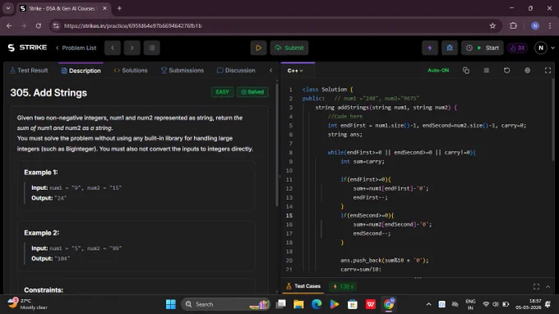The width and height of the screenshot is (559, 314).
Task: Open Microsoft Edge from taskbar
Action: 316,304
